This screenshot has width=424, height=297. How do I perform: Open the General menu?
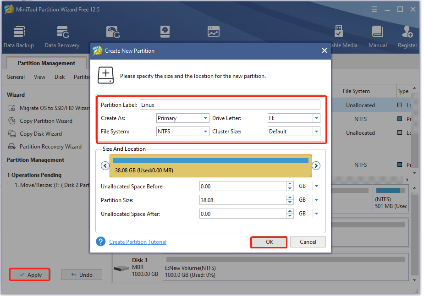[x=16, y=77]
